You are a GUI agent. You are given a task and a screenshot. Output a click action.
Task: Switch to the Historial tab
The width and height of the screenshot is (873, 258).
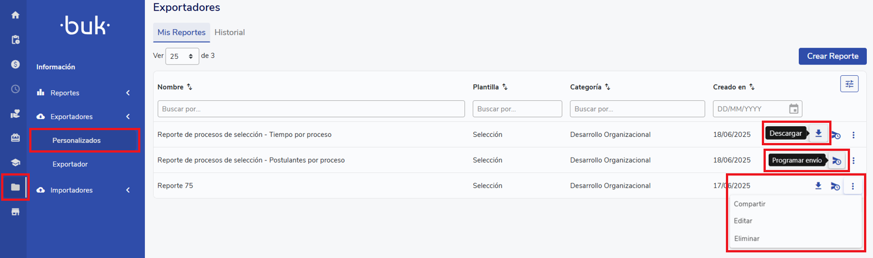[x=230, y=33]
